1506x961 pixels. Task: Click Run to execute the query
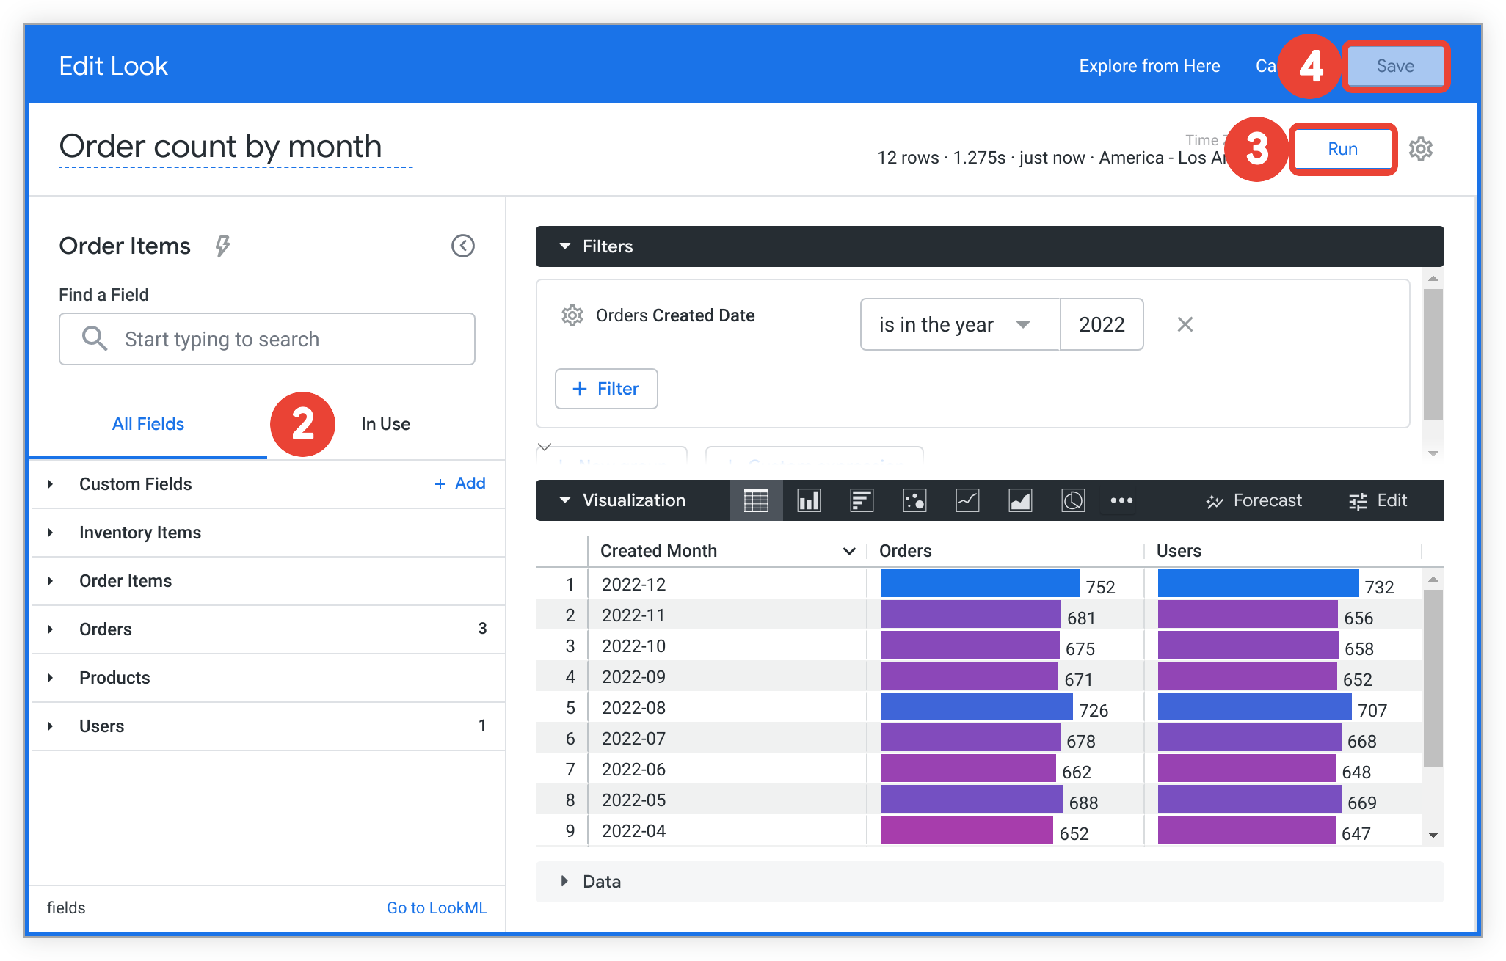point(1345,149)
